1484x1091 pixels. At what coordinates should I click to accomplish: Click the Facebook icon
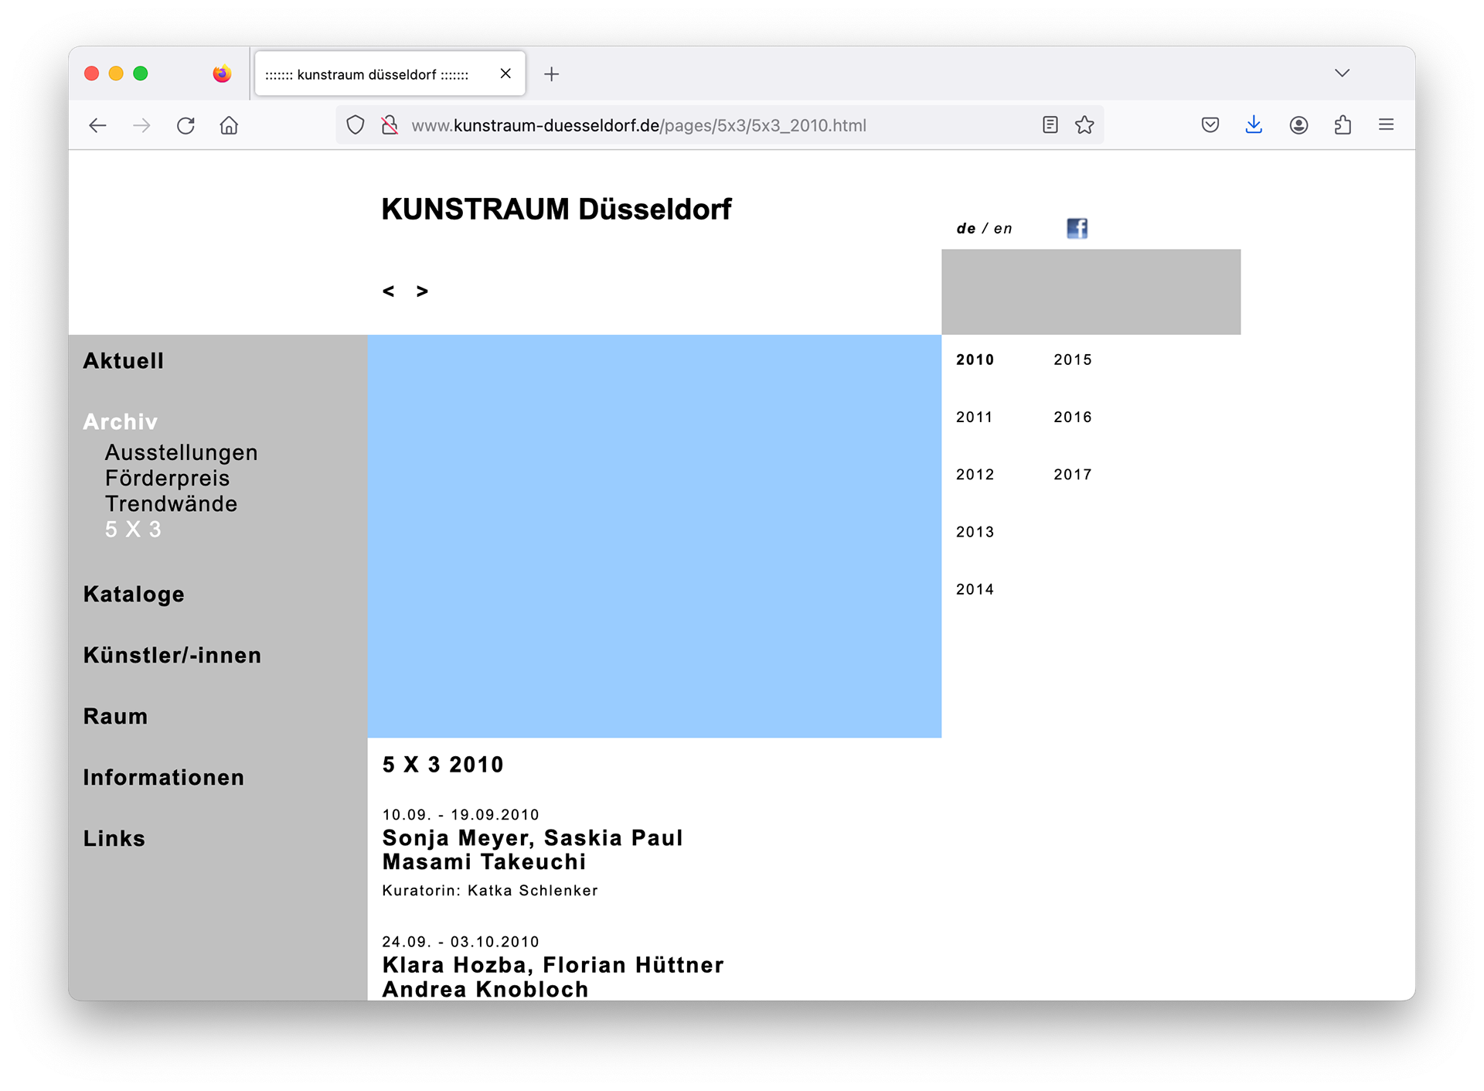(1077, 228)
